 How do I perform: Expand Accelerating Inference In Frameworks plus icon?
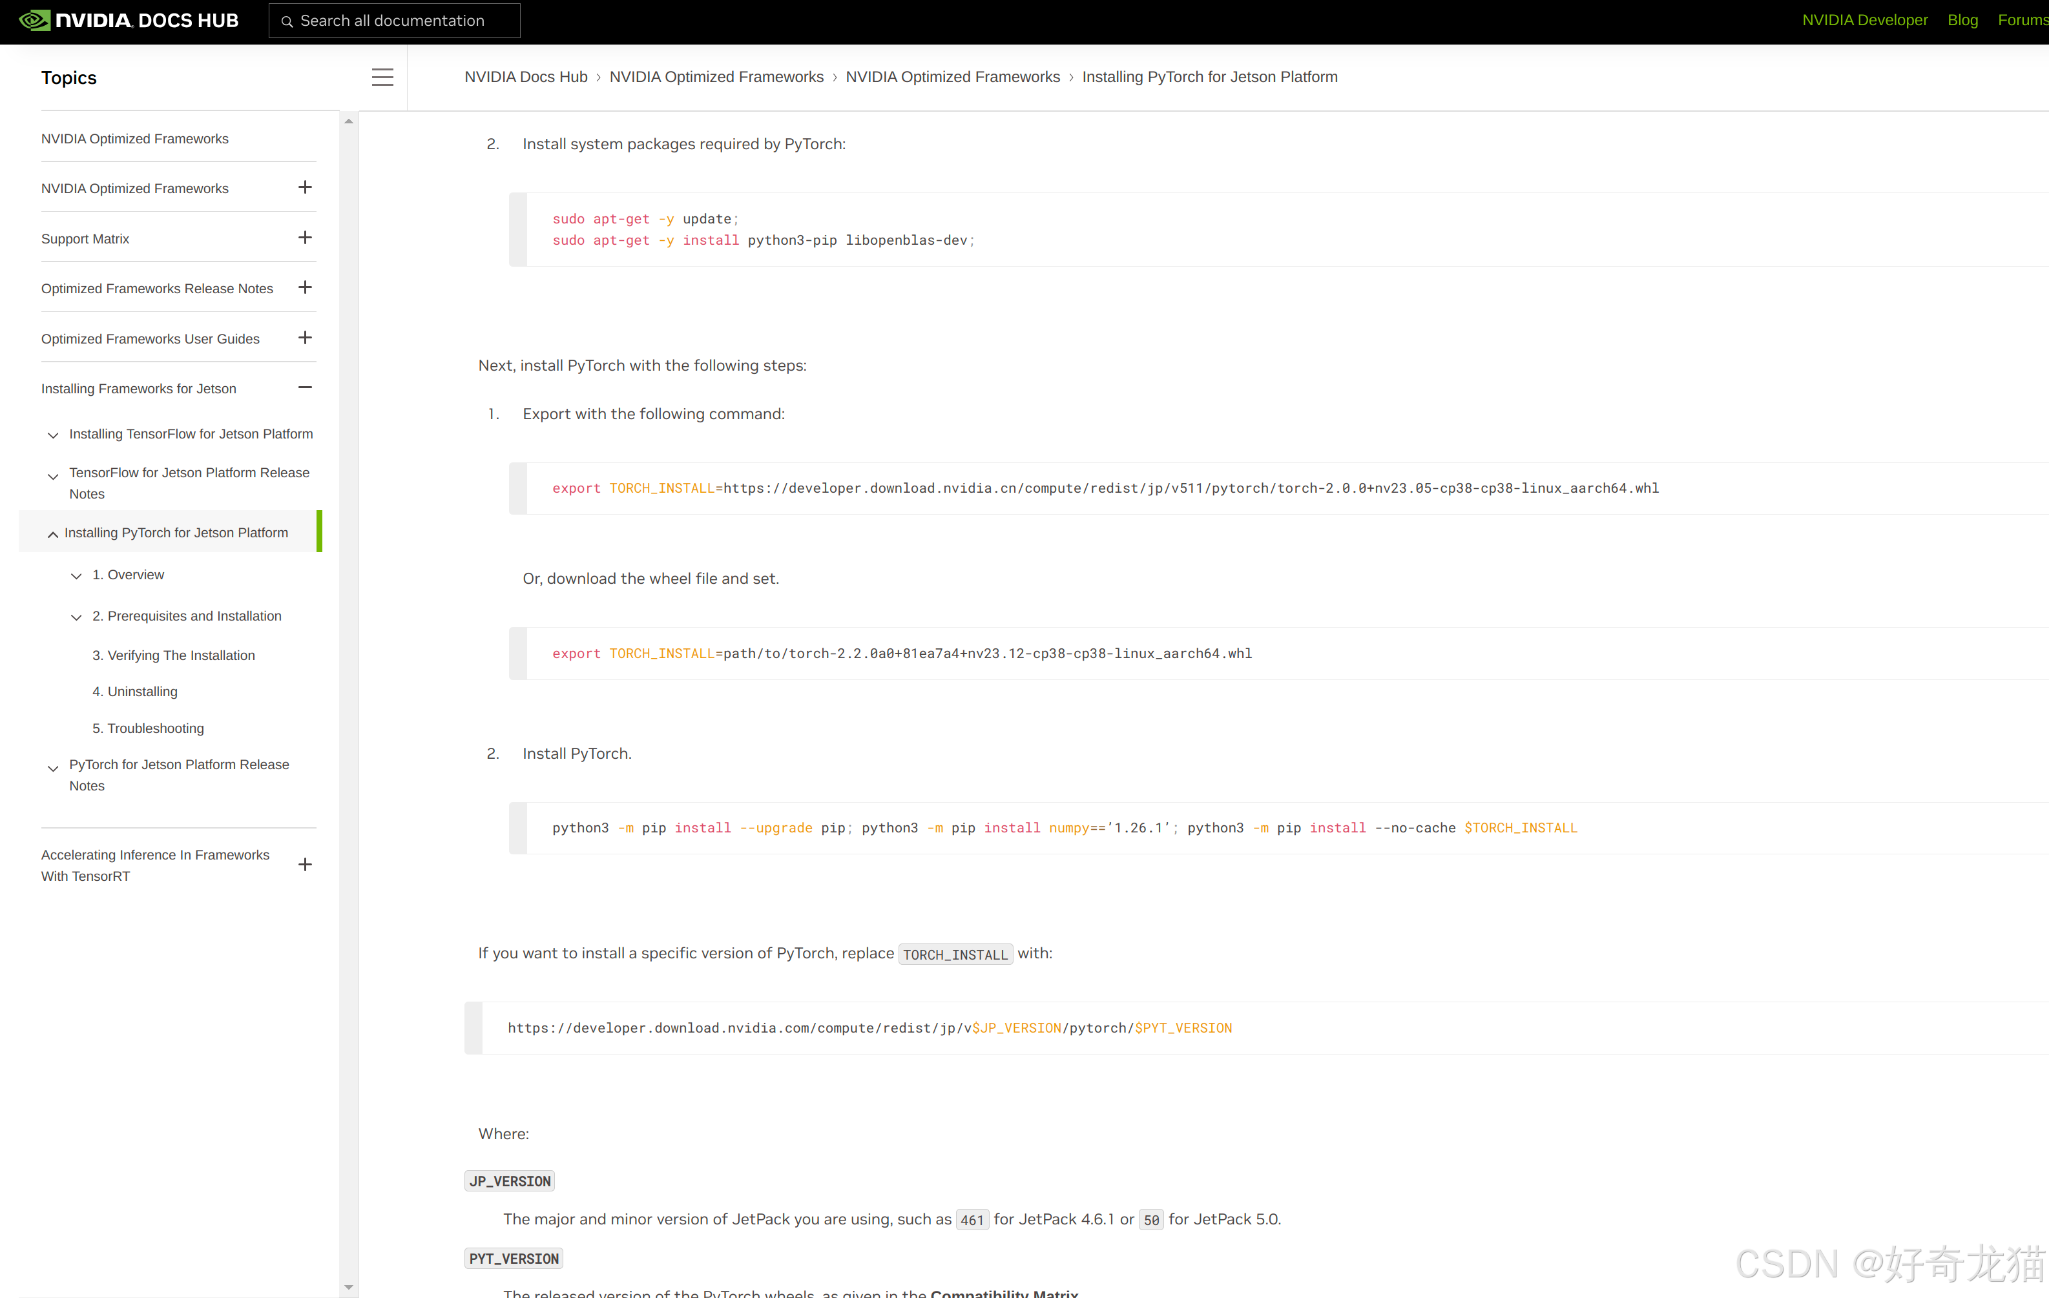[305, 865]
